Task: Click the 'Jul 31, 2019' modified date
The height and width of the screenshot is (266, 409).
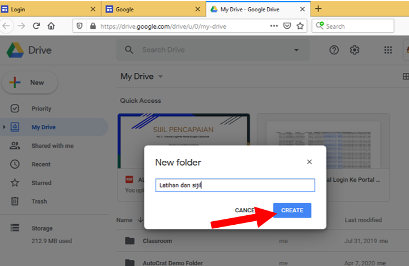Action: coord(360,241)
